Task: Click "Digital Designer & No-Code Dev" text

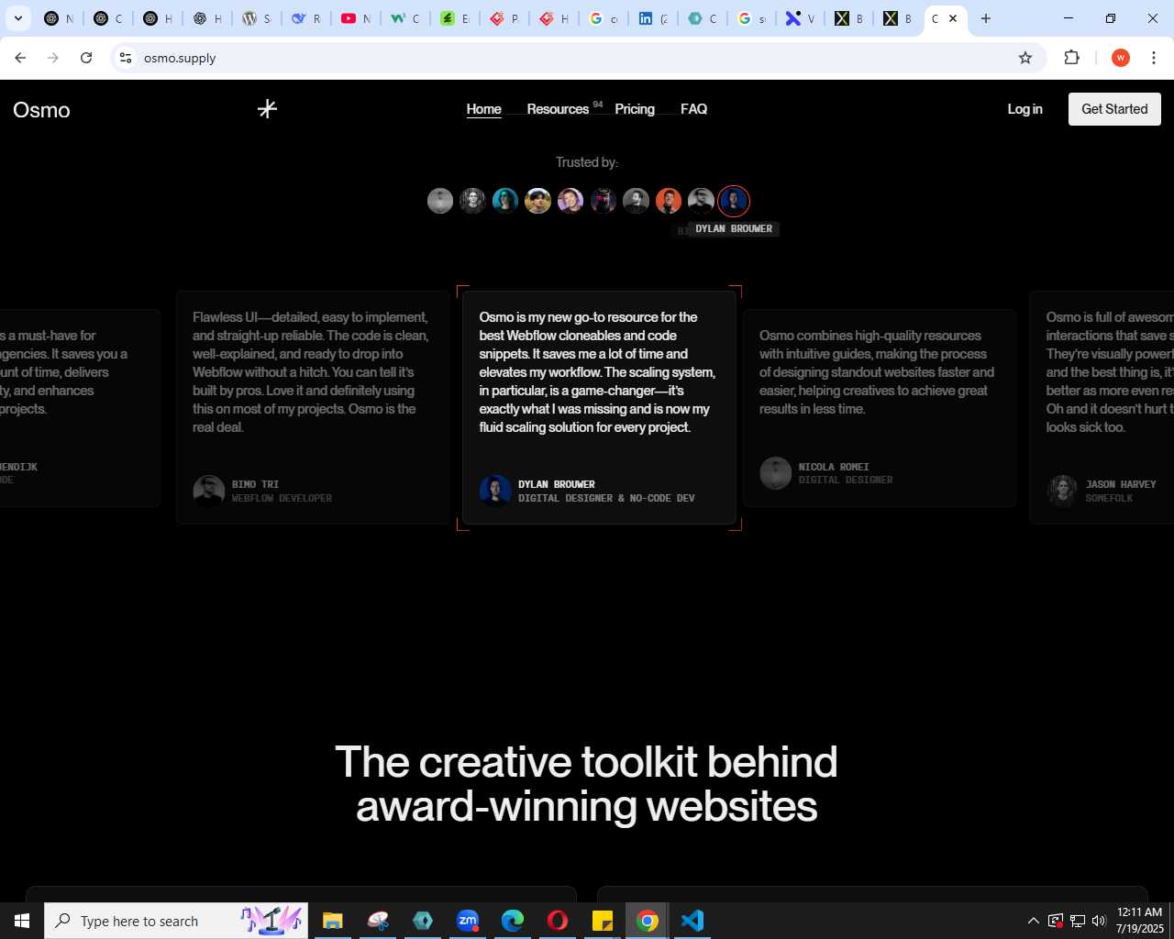Action: (x=606, y=498)
